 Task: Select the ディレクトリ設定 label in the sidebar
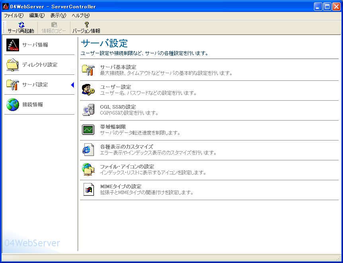(40, 65)
